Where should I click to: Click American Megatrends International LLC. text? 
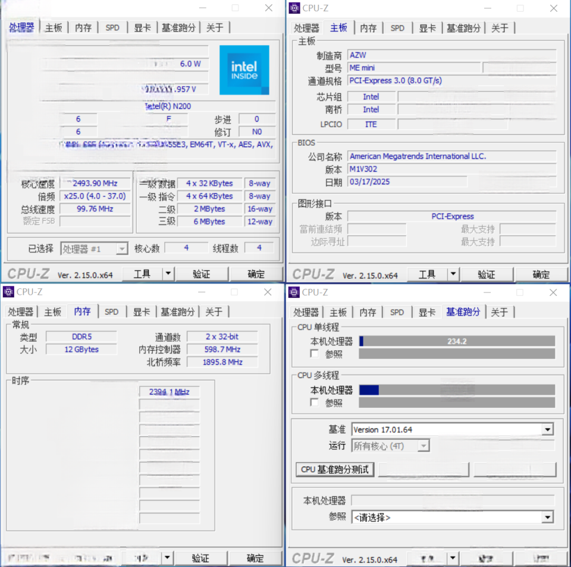point(418,156)
